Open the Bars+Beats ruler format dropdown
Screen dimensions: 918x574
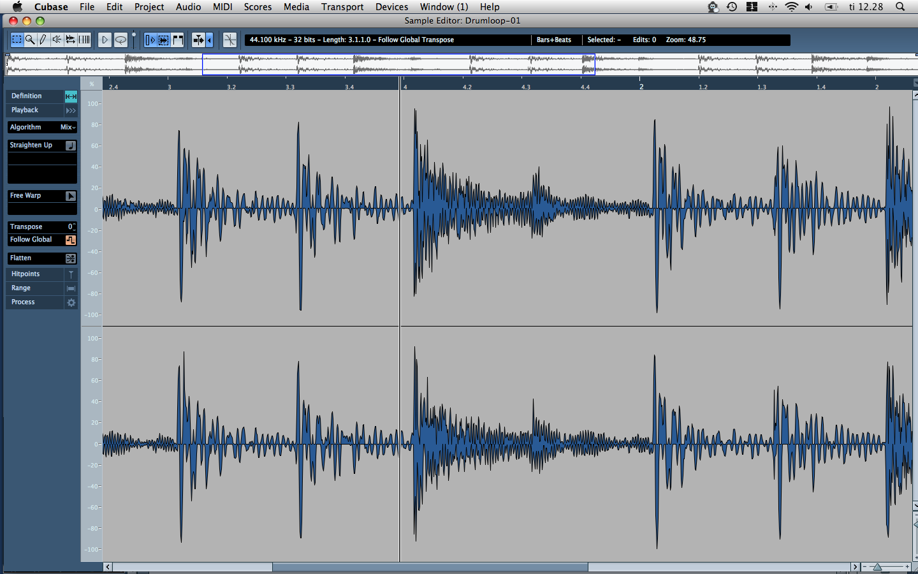click(554, 40)
